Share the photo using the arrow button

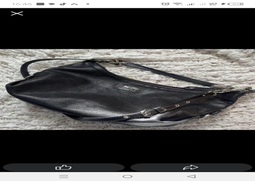coord(191,167)
